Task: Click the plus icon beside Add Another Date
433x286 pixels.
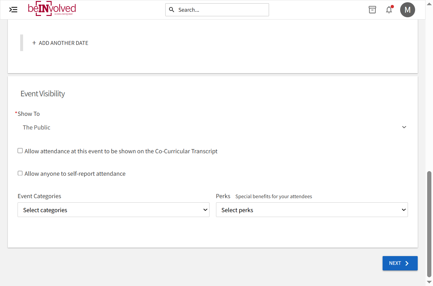Action: (x=34, y=43)
